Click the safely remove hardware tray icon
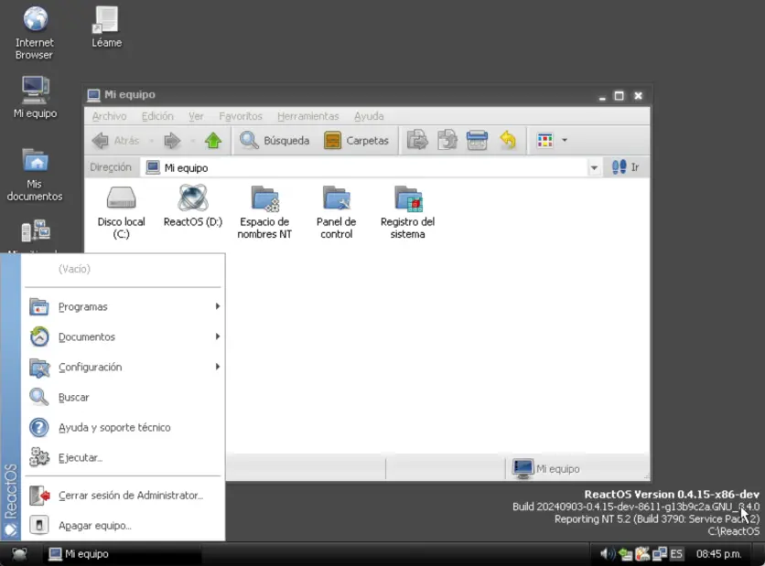This screenshot has width=765, height=566. (626, 554)
